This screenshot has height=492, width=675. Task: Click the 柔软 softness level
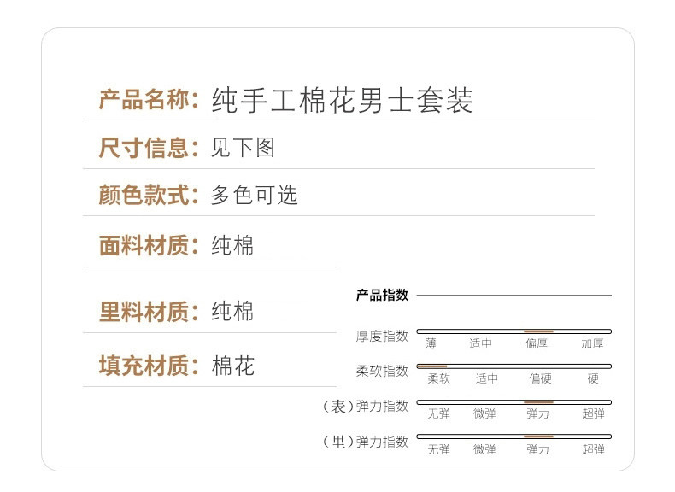[438, 378]
